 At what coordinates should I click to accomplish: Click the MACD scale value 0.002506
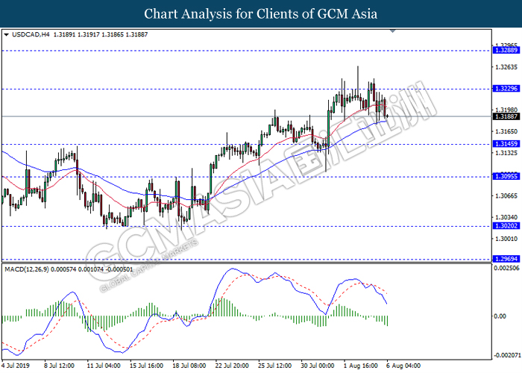(506, 268)
